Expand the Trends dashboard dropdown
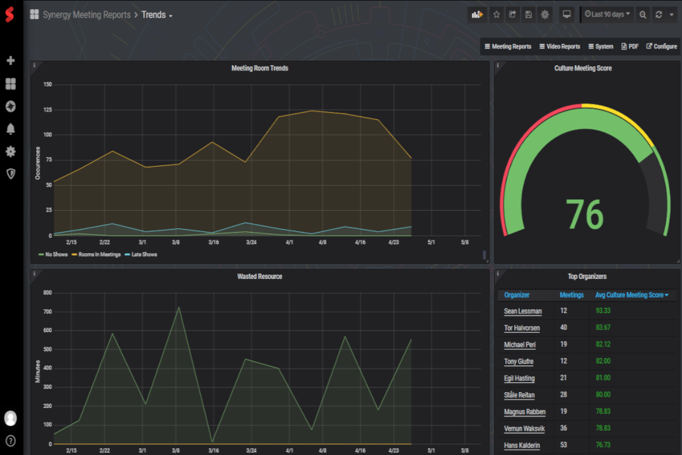Screen dimensions: 682x455 157,15
